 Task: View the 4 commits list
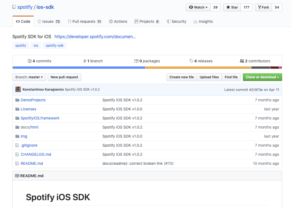click(40, 61)
